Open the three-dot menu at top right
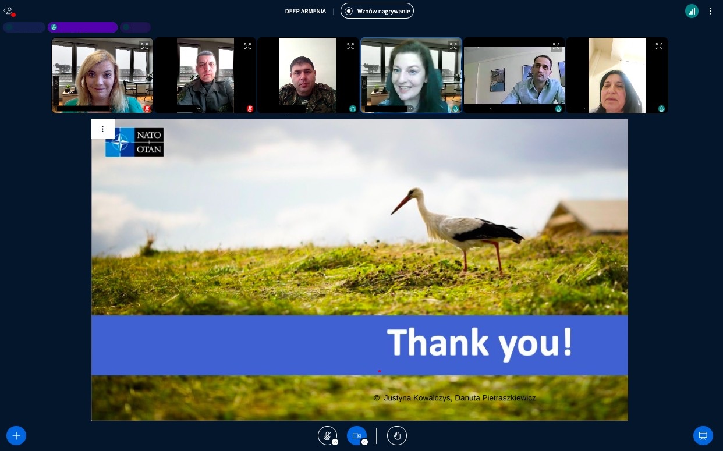Viewport: 723px width, 451px height. (x=710, y=10)
